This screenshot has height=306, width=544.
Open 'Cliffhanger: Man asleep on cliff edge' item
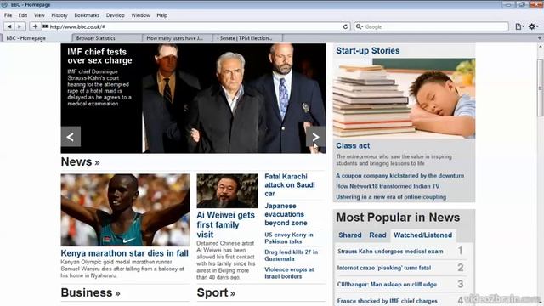387,285
